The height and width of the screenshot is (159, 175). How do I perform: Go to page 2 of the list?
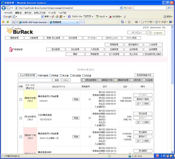click(x=90, y=70)
